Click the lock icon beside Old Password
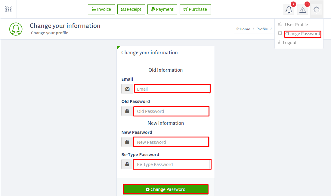 127,111
